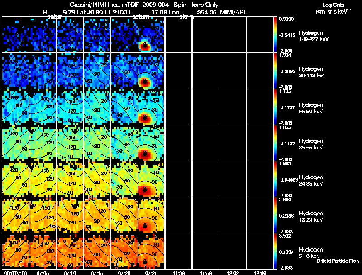Click the 'Hydrogen 24-35 keV' label
Image resolution: width=362 pixels, height=275 pixels.
(311, 181)
